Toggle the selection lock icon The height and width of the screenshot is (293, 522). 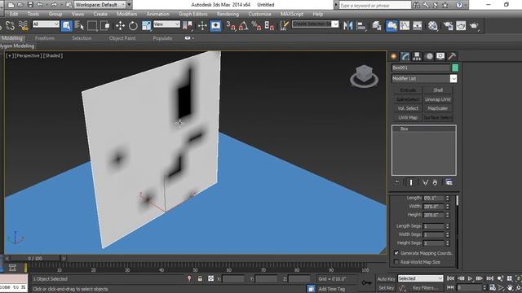pyautogui.click(x=200, y=278)
